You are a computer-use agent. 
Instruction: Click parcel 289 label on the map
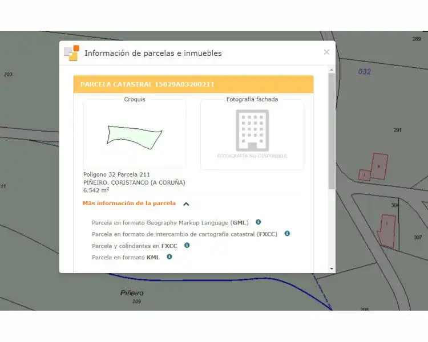pyautogui.click(x=417, y=39)
